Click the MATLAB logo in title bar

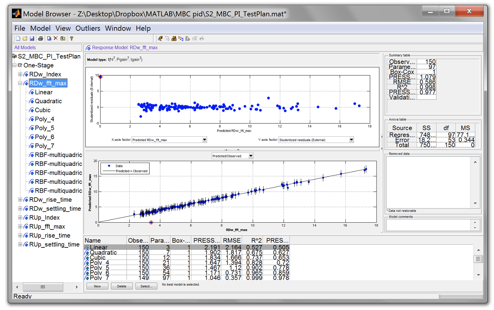click(x=16, y=14)
